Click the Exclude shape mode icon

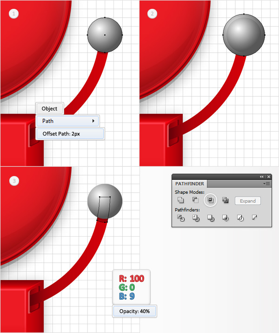point(225,200)
